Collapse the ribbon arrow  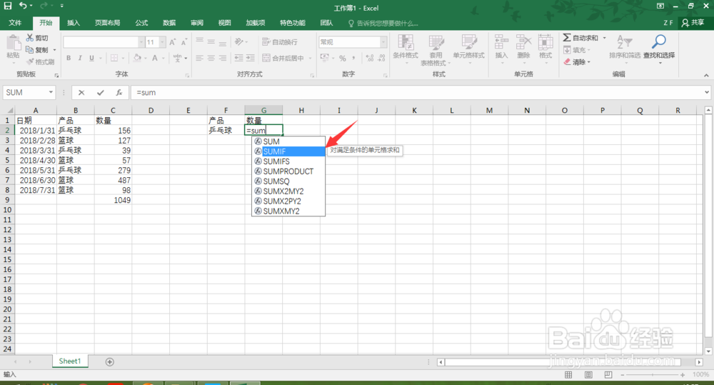(706, 75)
